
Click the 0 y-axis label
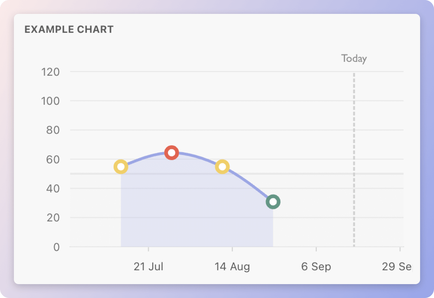click(56, 247)
